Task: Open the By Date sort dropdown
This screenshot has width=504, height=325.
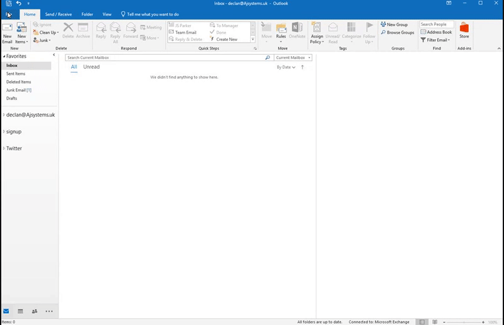Action: pos(286,67)
